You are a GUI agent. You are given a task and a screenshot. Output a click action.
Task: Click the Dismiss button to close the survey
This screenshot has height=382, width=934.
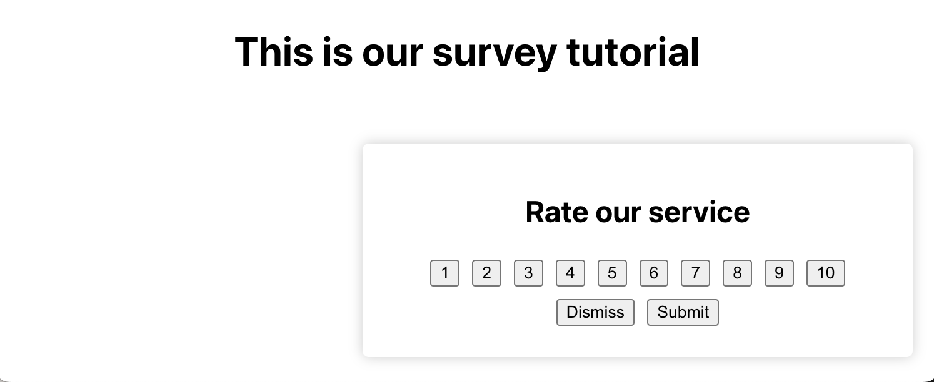(x=595, y=312)
